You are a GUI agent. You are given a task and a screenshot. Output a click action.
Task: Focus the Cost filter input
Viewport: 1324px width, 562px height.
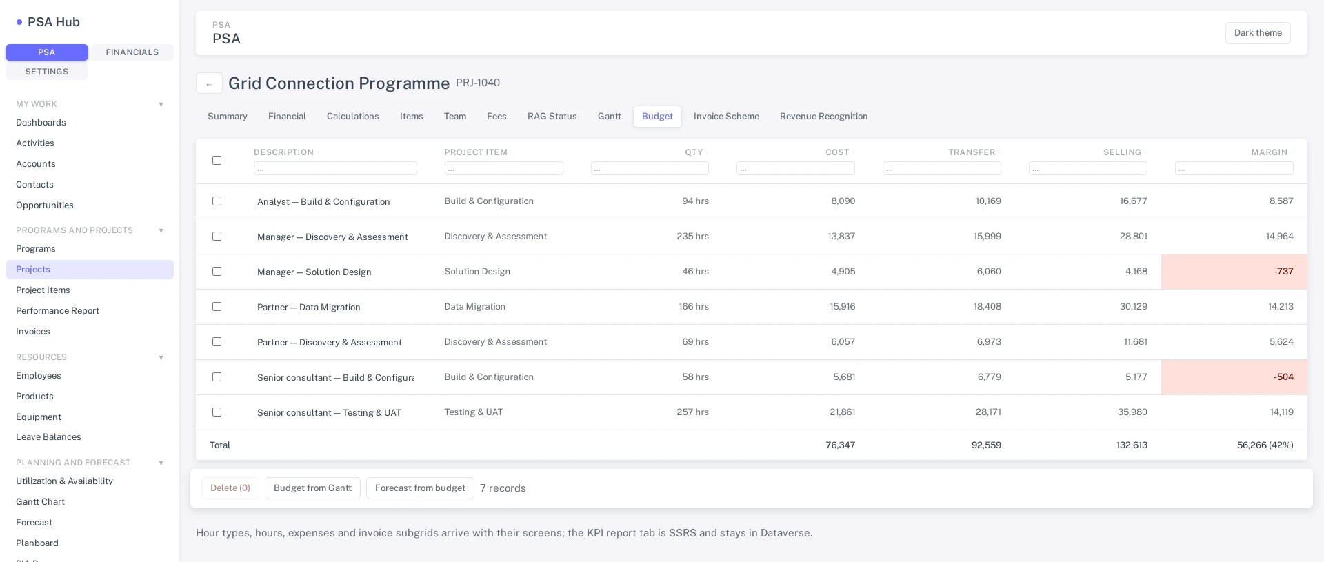(796, 168)
